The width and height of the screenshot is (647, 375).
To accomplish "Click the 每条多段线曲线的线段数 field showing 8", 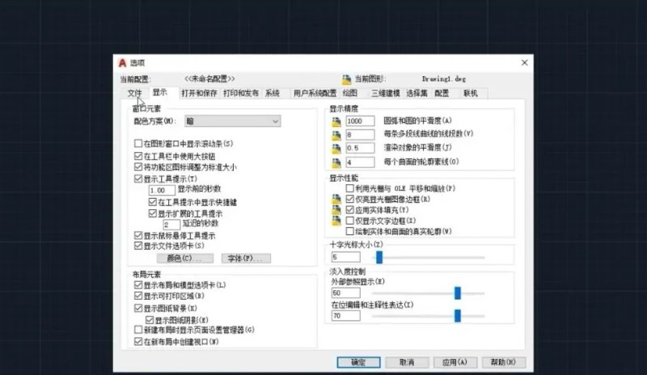I will (360, 134).
